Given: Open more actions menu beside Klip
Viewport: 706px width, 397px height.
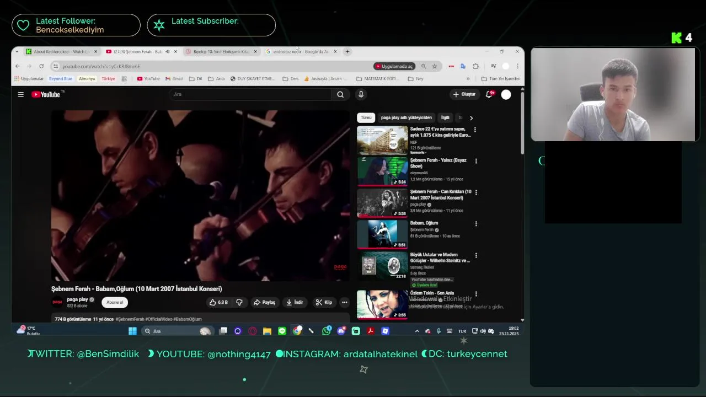Looking at the screenshot, I should 344,302.
